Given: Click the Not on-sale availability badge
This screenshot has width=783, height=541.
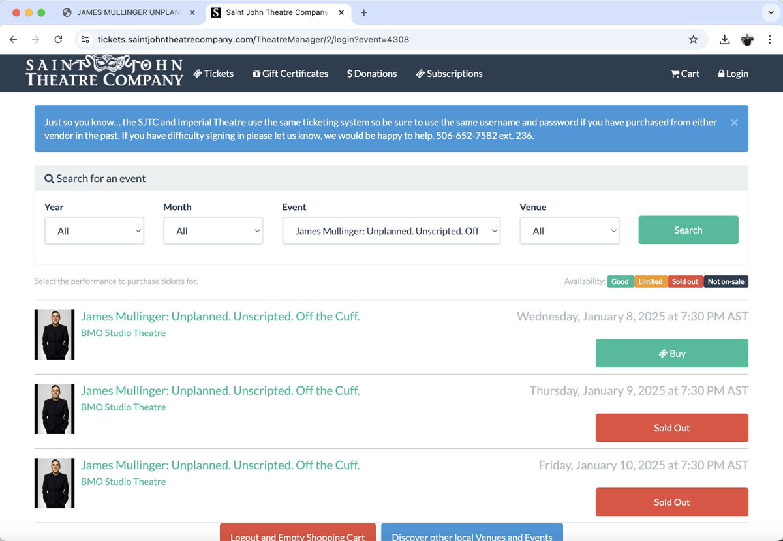Looking at the screenshot, I should coord(726,281).
